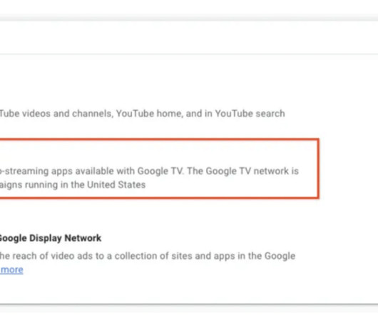
Task: Click the Google TV streaming apps description line
Action: click(150, 171)
